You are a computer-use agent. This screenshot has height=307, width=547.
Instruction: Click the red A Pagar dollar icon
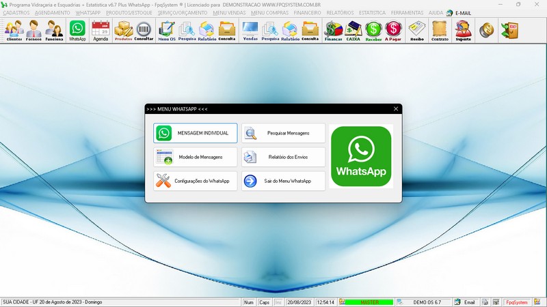click(393, 31)
